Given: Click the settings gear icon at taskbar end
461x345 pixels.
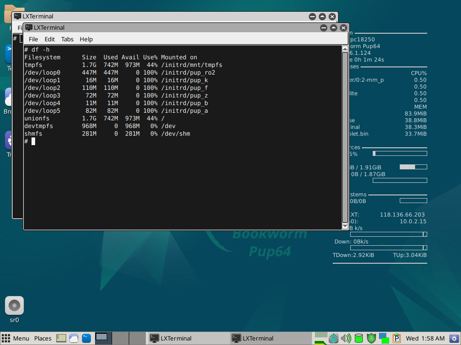Looking at the screenshot, I should pyautogui.click(x=454, y=338).
